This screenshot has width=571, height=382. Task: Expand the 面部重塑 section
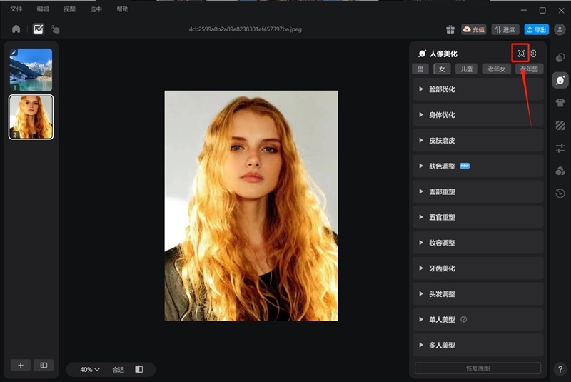(x=477, y=191)
